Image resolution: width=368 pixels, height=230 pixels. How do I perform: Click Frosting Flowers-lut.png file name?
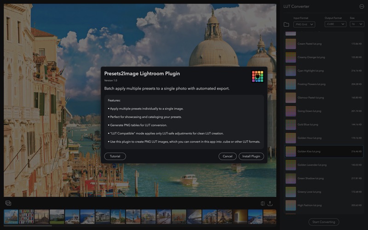311,84
